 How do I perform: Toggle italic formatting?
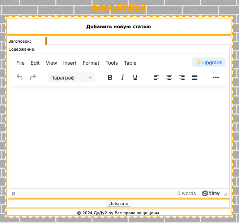point(123,77)
